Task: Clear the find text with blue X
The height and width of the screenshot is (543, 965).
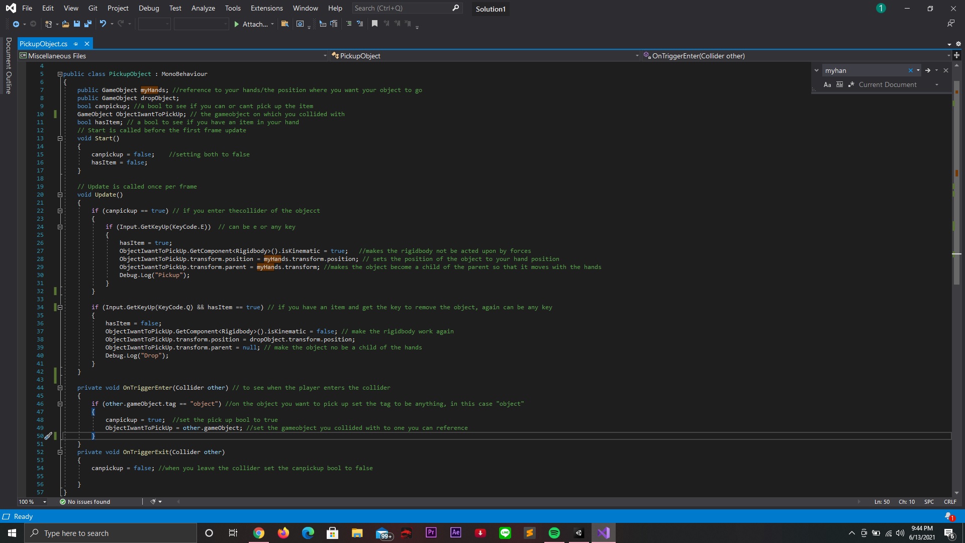Action: tap(910, 70)
